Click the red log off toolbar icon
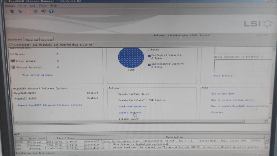The height and width of the screenshot is (156, 277). [44, 11]
